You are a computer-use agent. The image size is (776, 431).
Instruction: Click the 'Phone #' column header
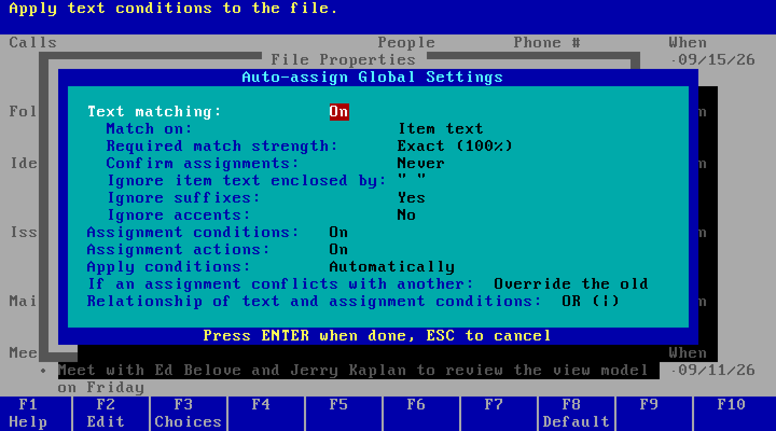(x=547, y=43)
